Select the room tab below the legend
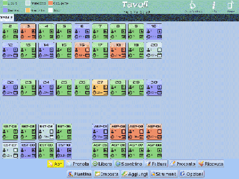 [x=7, y=17]
